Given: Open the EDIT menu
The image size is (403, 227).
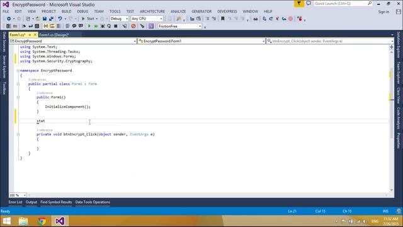Looking at the screenshot, I should 18,11.
